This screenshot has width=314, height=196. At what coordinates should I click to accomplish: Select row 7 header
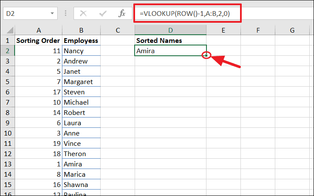pos(7,102)
